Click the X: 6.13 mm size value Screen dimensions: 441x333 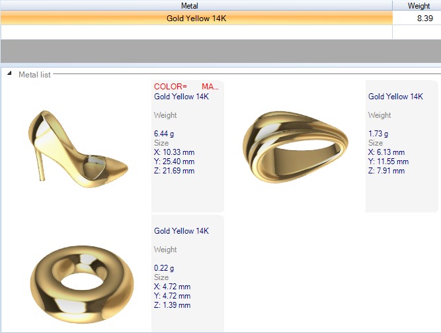tap(386, 152)
